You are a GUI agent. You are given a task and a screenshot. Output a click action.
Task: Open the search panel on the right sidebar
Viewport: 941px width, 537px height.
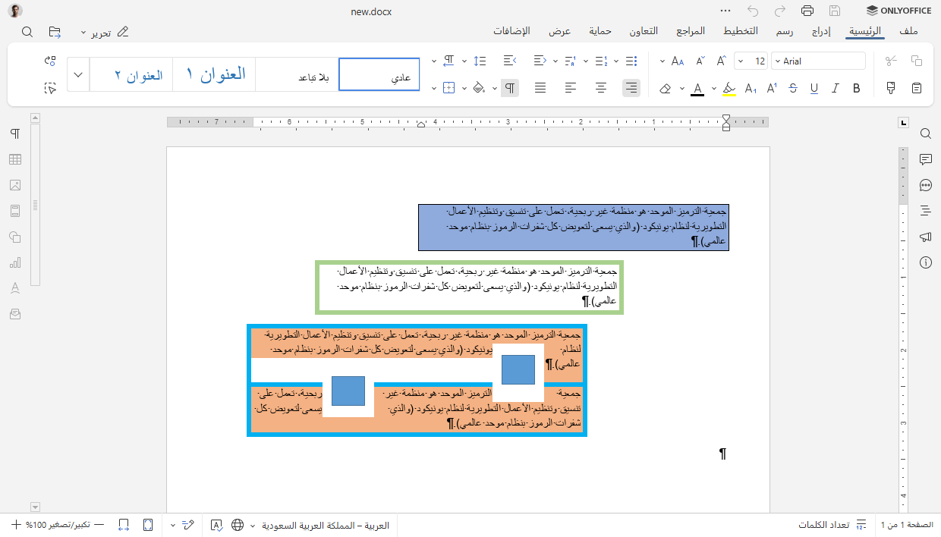pyautogui.click(x=925, y=133)
